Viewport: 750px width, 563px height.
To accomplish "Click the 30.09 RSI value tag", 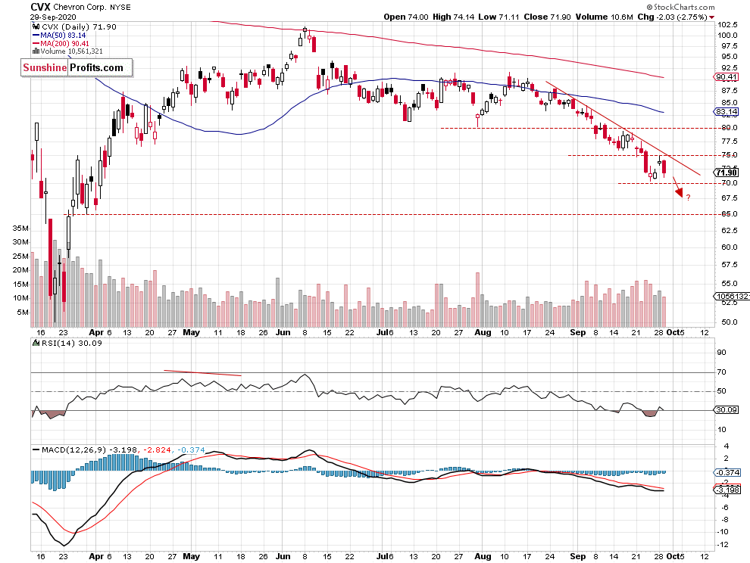I will [x=726, y=410].
